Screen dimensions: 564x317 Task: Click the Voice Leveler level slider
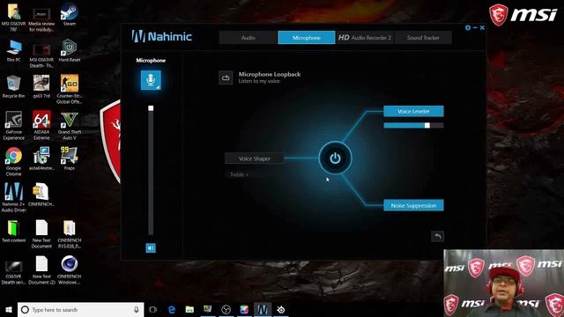[413, 125]
